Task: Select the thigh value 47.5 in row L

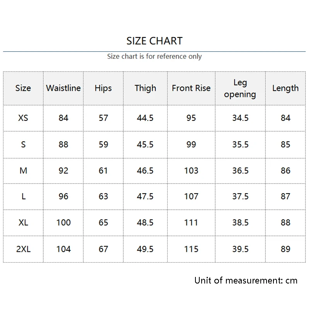Action: [145, 197]
